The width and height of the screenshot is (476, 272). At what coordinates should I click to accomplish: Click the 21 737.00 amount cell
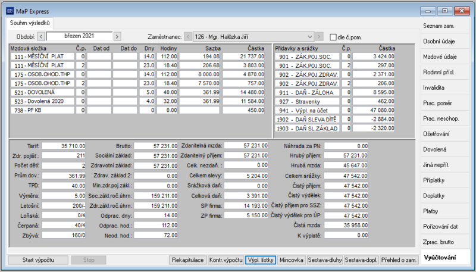[x=243, y=57]
